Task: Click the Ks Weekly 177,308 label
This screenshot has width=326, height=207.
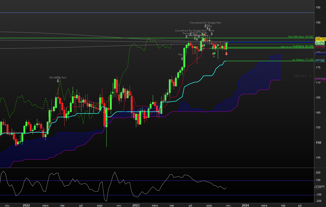Action: (303, 60)
